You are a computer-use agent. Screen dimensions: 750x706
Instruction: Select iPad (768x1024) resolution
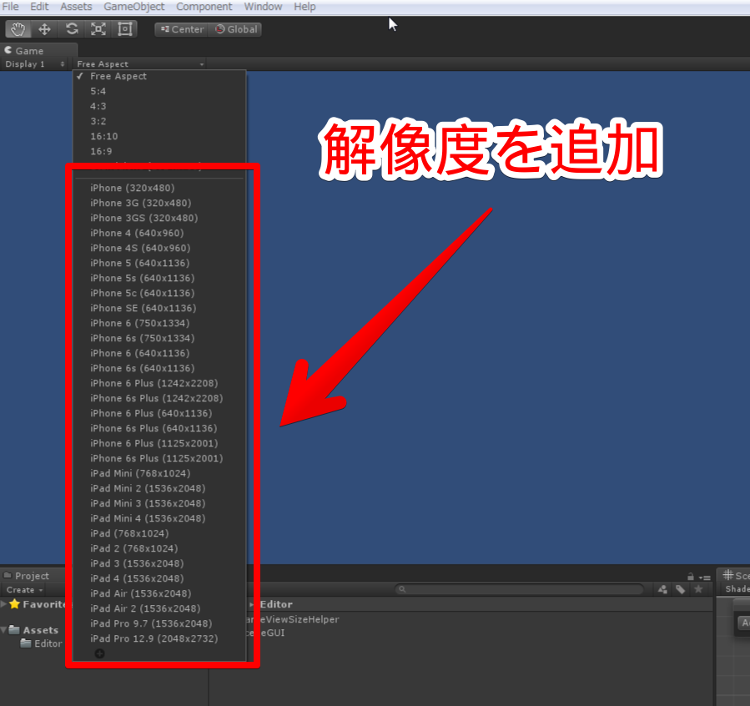pos(159,533)
